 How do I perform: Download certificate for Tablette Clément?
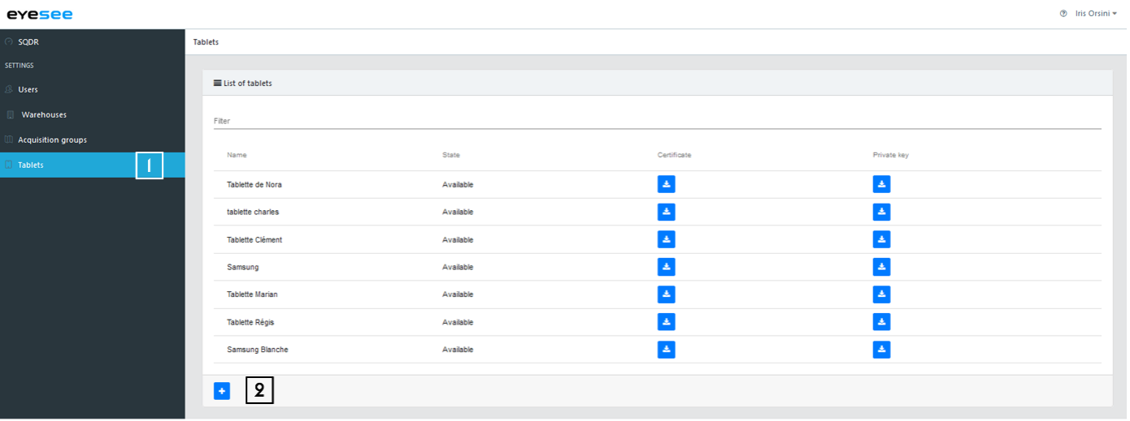[x=666, y=239]
